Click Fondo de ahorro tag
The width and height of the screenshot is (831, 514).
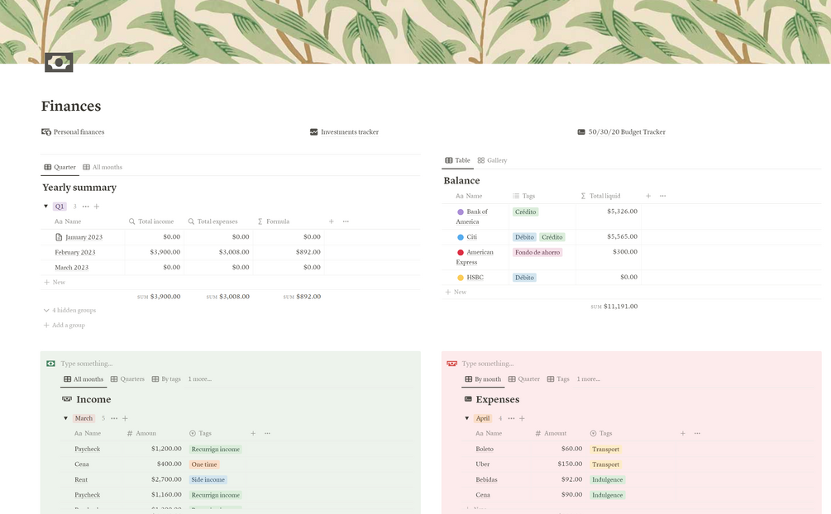(537, 252)
